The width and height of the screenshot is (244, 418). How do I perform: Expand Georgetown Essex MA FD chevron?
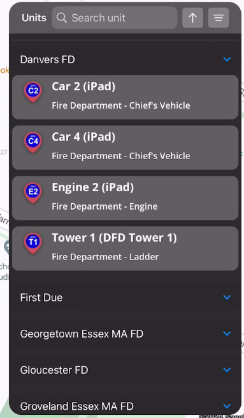click(x=227, y=334)
